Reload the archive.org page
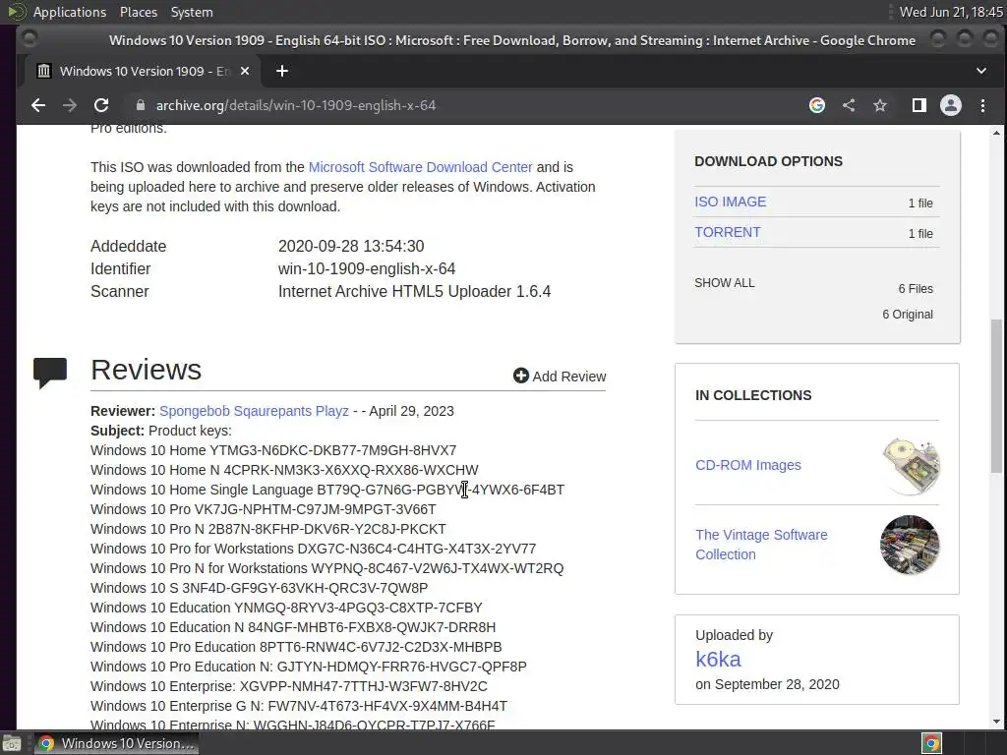Image resolution: width=1007 pixels, height=755 pixels. point(101,105)
